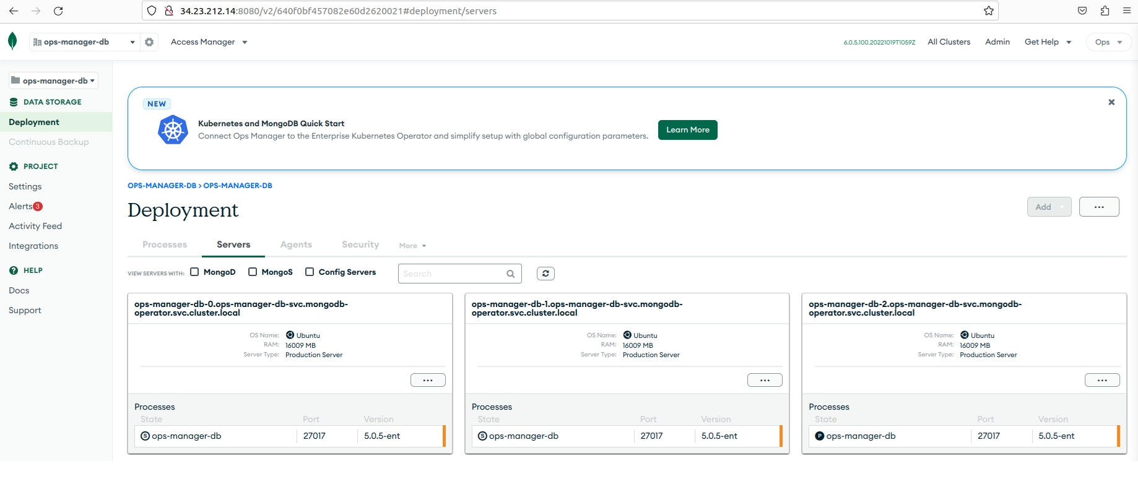Open ellipsis menu on ops-manager-db-1 server

[x=765, y=380]
